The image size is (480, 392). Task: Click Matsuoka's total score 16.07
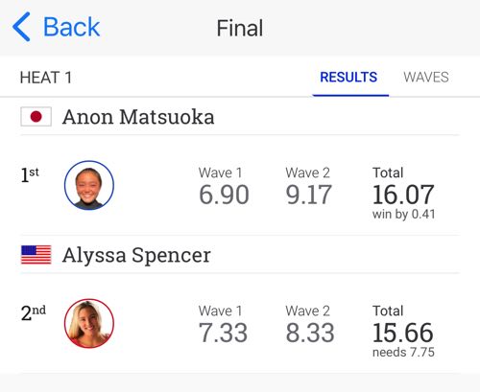(403, 195)
